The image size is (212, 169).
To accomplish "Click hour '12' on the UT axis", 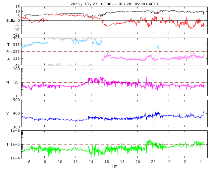I will click(x=76, y=162).
